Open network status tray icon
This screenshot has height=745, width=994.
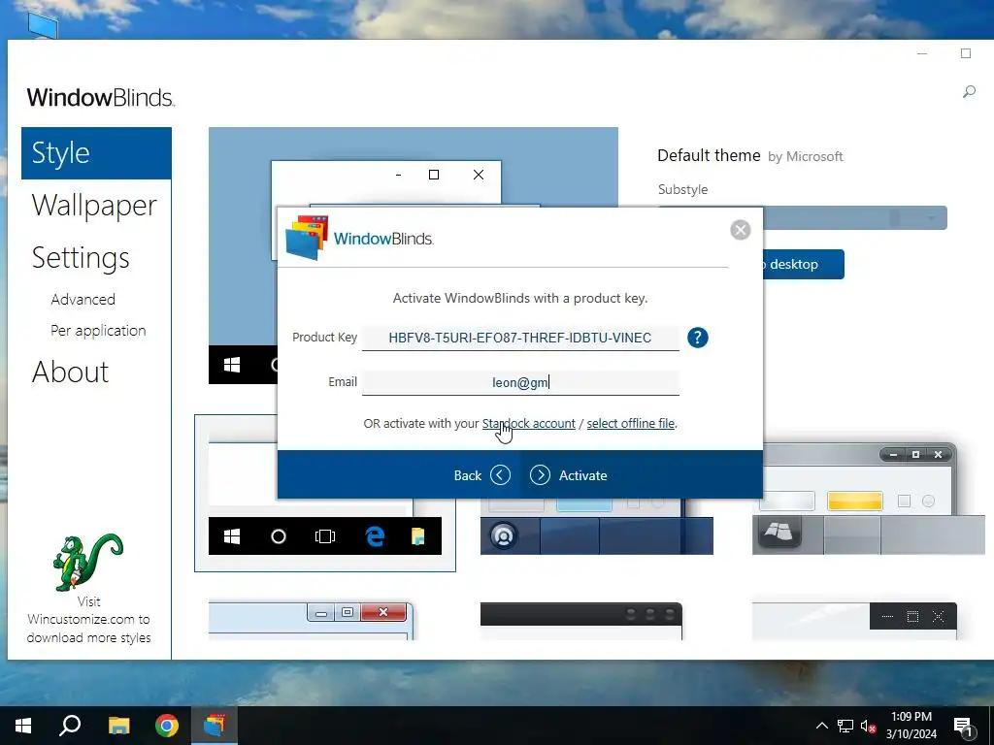click(845, 726)
